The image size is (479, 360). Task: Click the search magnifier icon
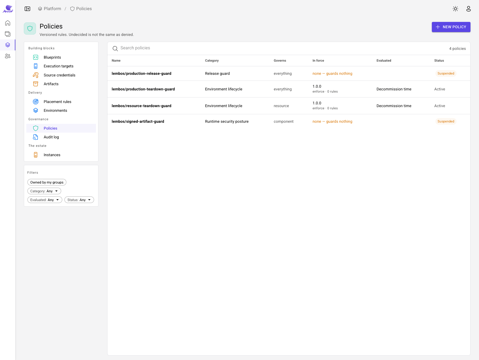pyautogui.click(x=115, y=48)
